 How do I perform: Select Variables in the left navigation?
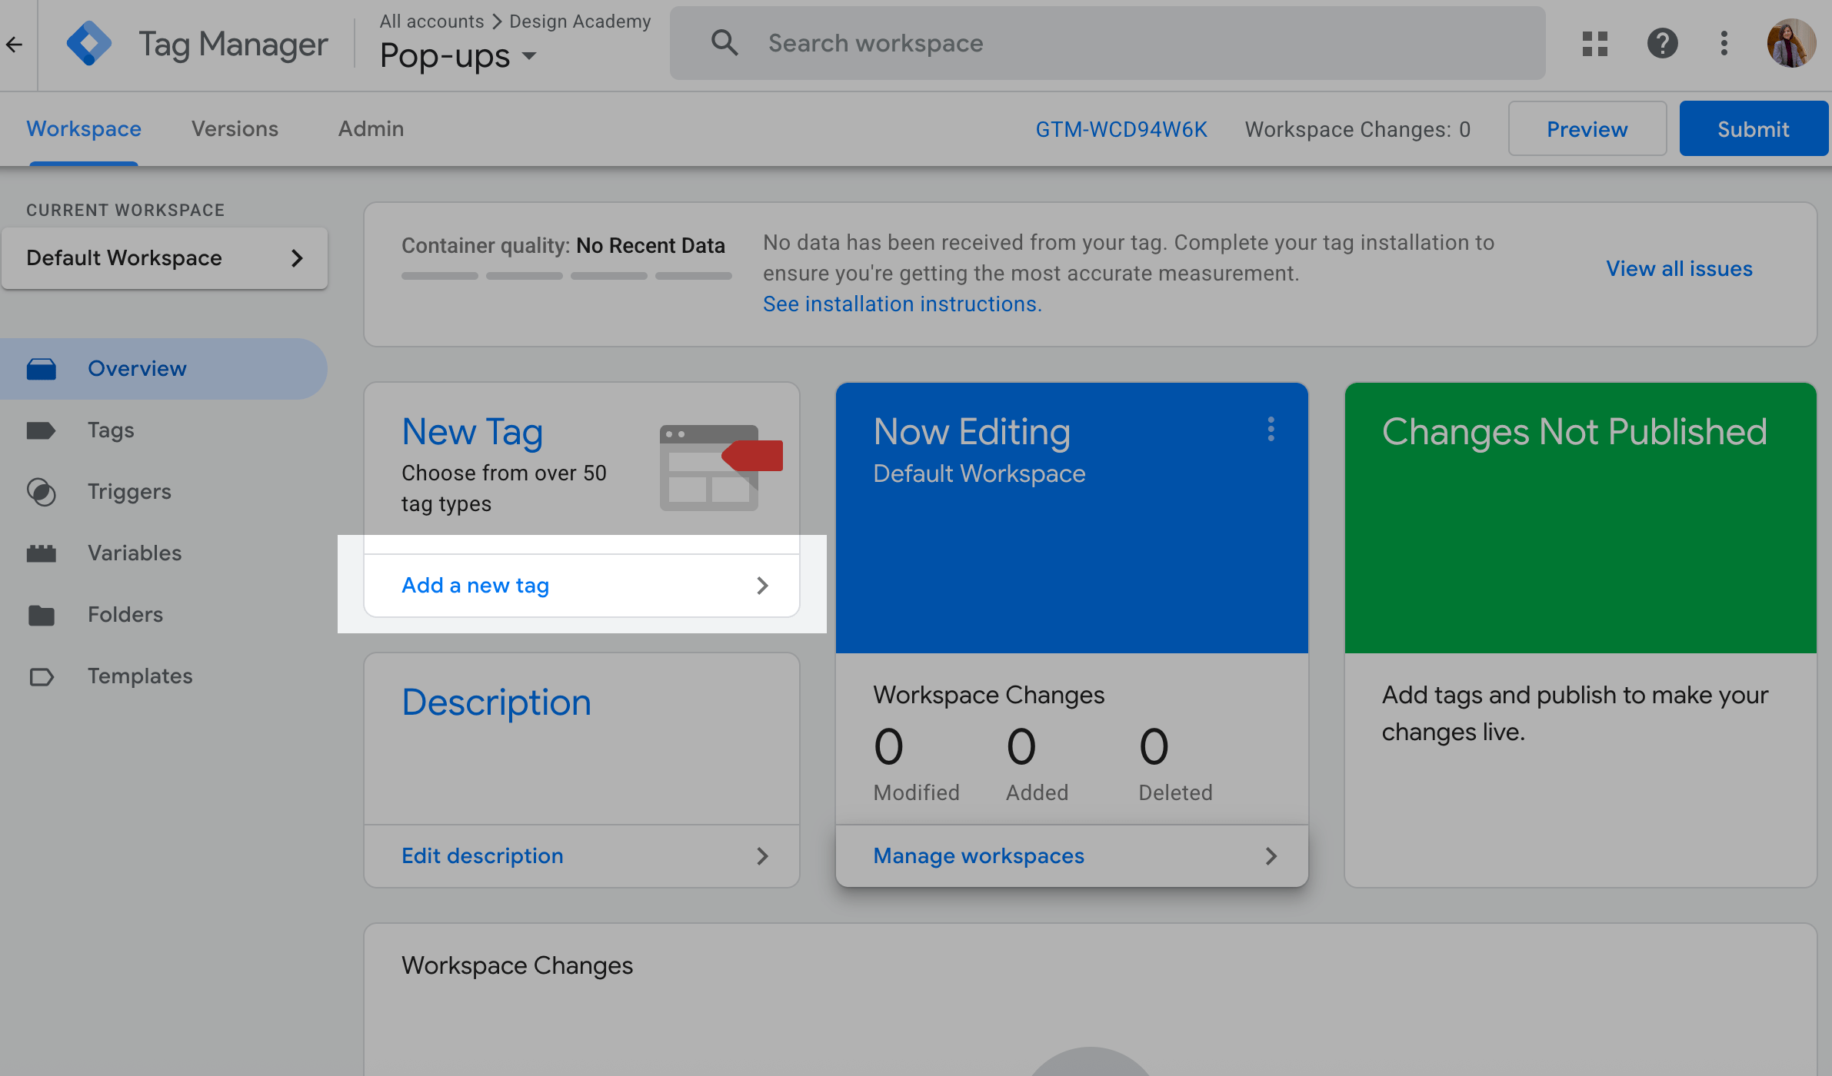click(135, 553)
